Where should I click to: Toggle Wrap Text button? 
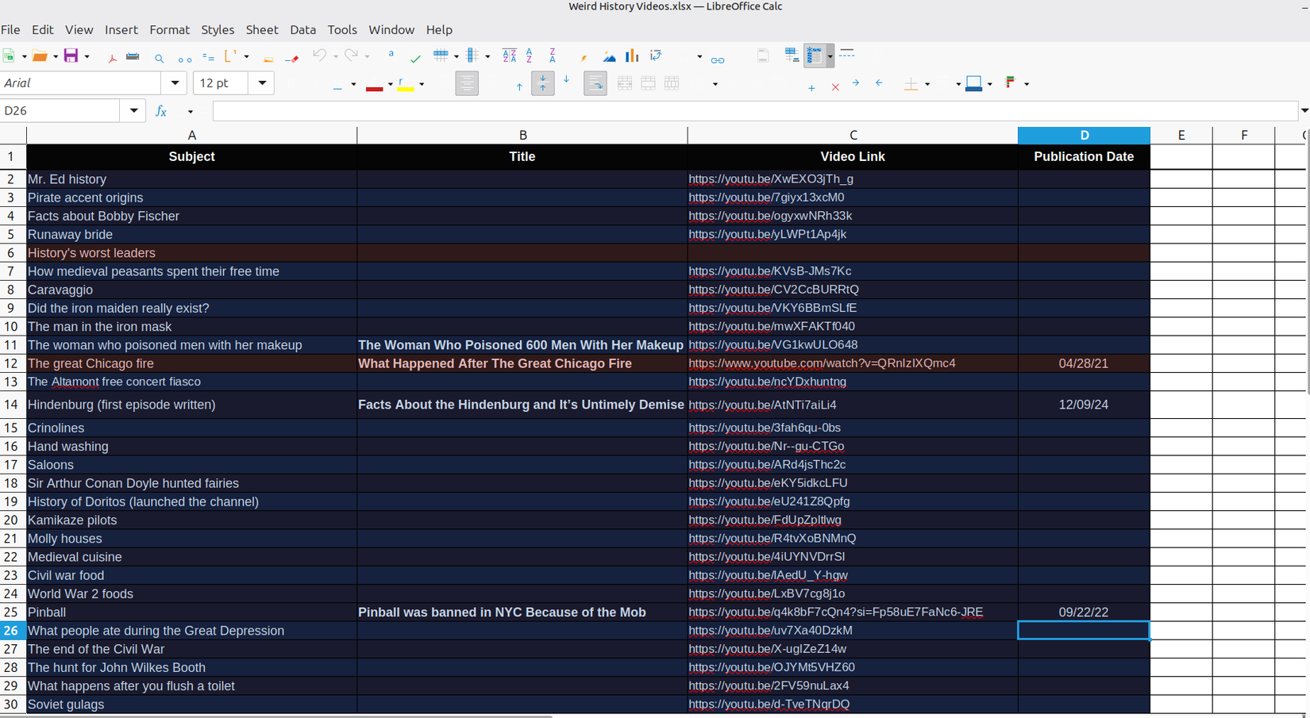[x=595, y=83]
